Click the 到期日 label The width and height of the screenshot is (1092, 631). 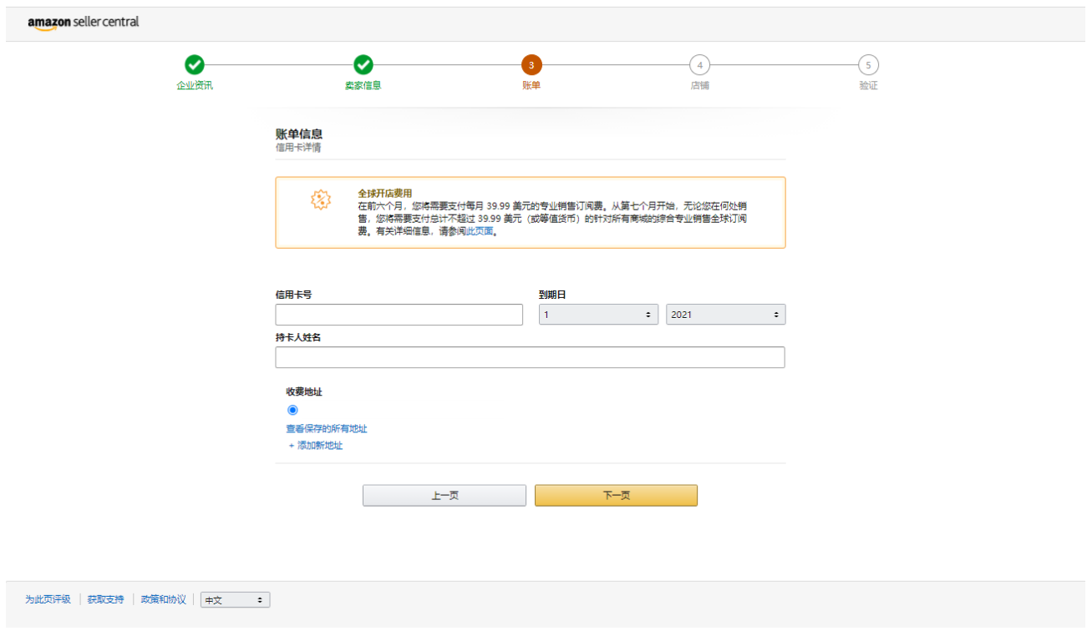pyautogui.click(x=552, y=295)
